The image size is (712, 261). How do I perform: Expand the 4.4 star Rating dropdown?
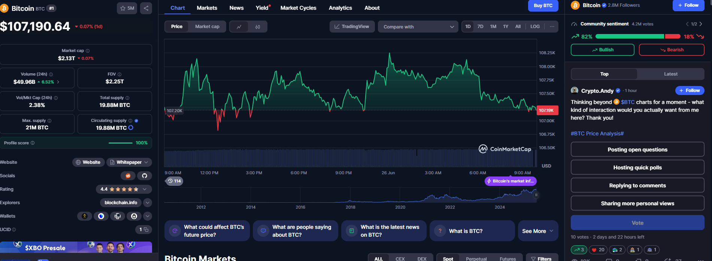point(124,189)
